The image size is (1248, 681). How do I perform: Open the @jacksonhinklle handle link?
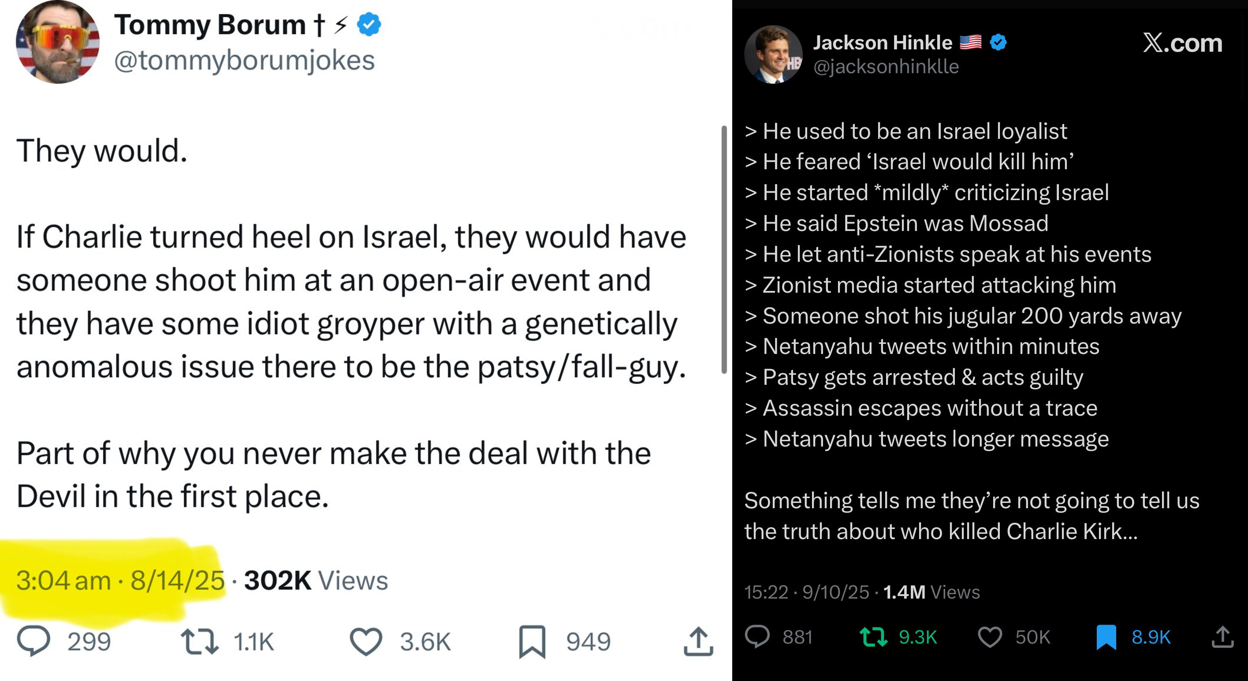(x=886, y=67)
